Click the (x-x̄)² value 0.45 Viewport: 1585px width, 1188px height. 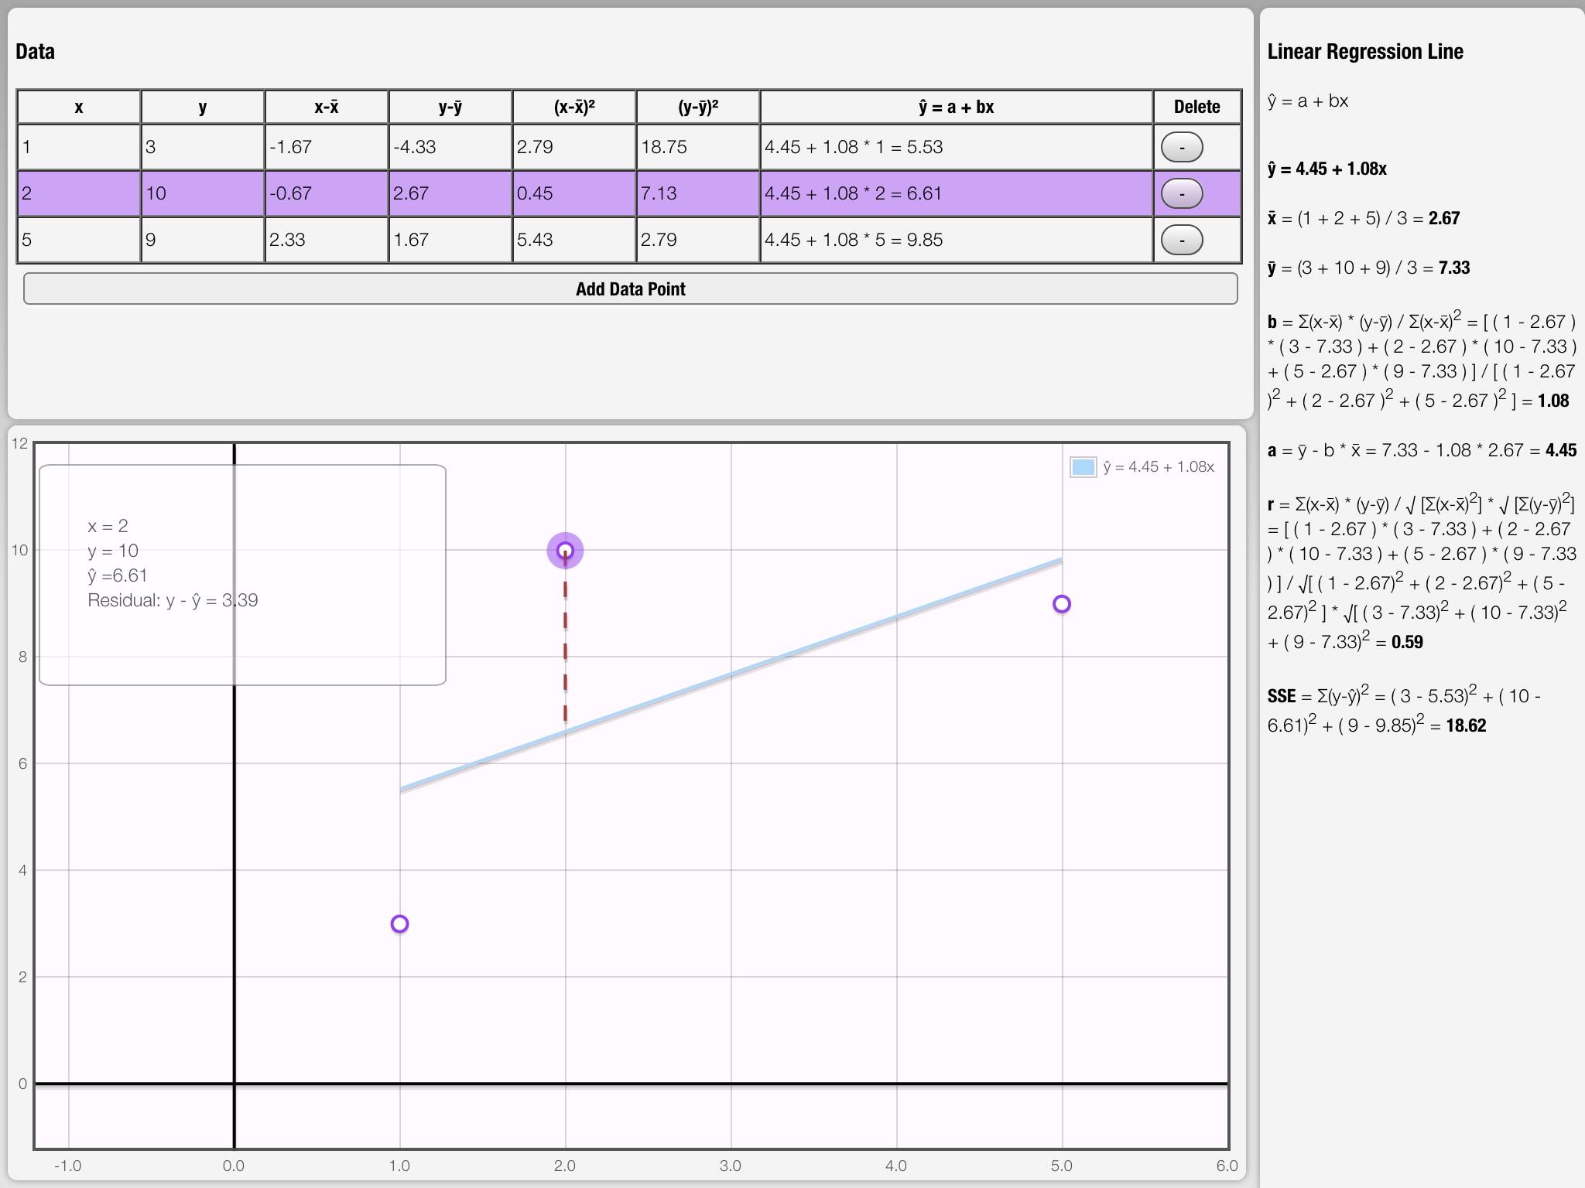pos(574,193)
